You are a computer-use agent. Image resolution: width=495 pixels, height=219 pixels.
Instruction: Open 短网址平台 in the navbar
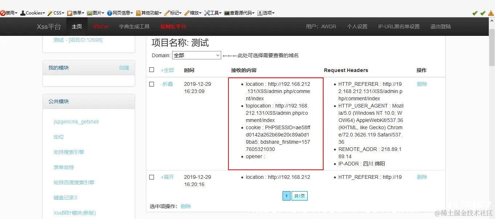click(x=173, y=26)
